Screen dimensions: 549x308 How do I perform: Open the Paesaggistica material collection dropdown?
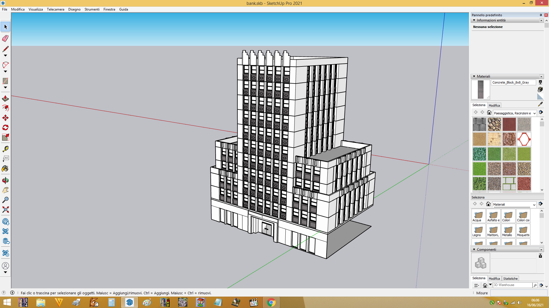[x=515, y=113]
